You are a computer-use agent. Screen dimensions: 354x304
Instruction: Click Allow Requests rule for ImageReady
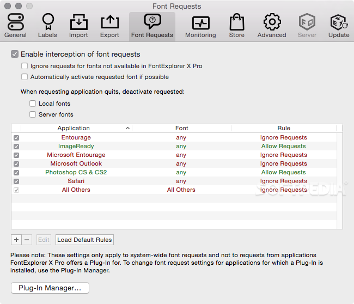pyautogui.click(x=284, y=146)
